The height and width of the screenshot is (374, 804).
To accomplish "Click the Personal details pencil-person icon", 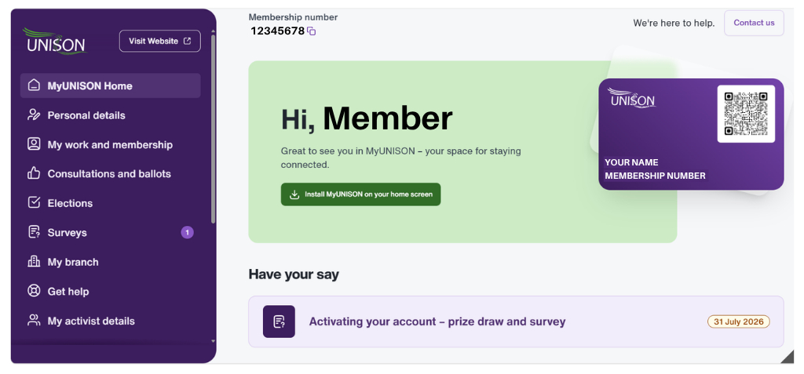I will [x=34, y=114].
